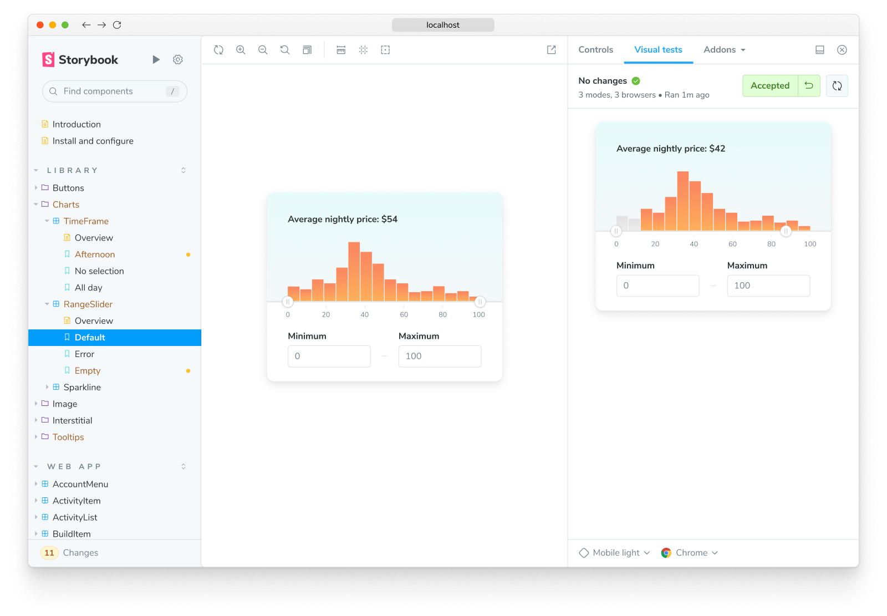Zoom out on the canvas
Viewport: 887px width, 616px height.
pyautogui.click(x=263, y=50)
